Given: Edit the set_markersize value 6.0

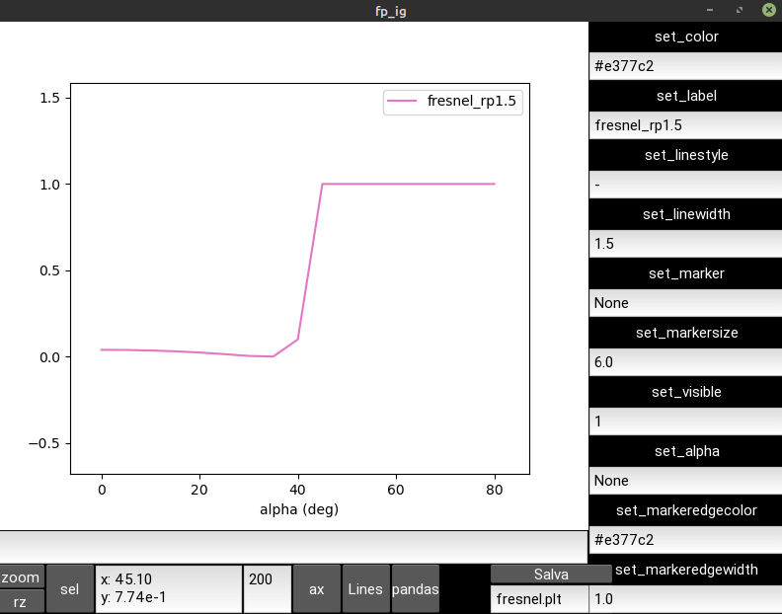Looking at the screenshot, I should [685, 362].
